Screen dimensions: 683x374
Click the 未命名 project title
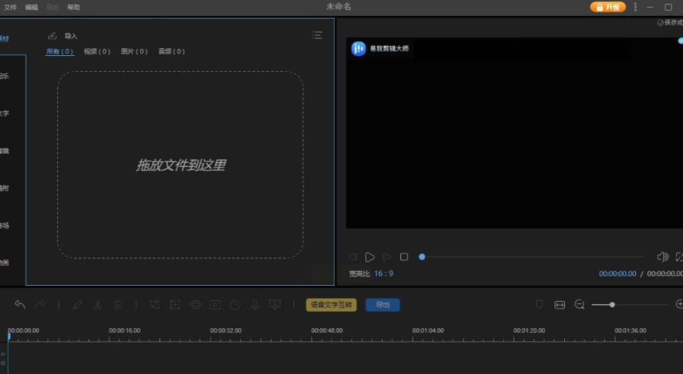point(339,6)
